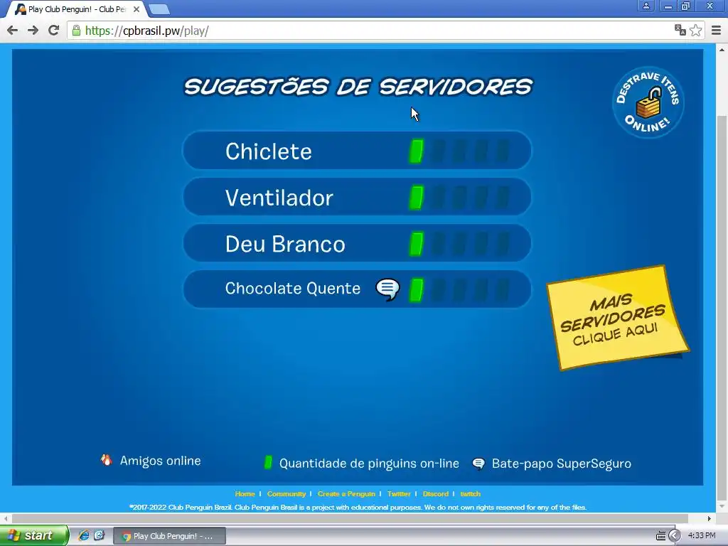728x546 pixels.
Task: Click the Quantidade de pinguins on-line text
Action: coord(369,464)
